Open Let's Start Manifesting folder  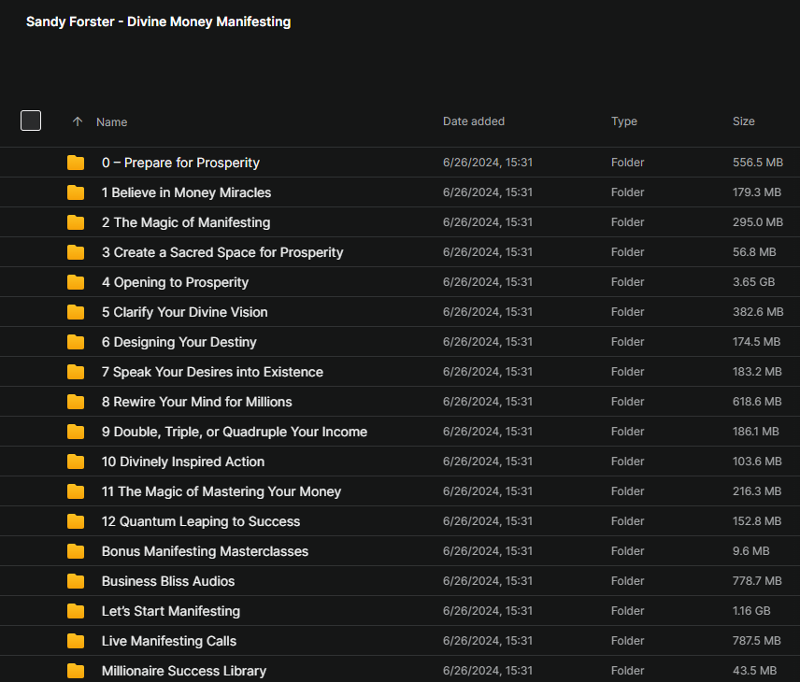pyautogui.click(x=171, y=611)
